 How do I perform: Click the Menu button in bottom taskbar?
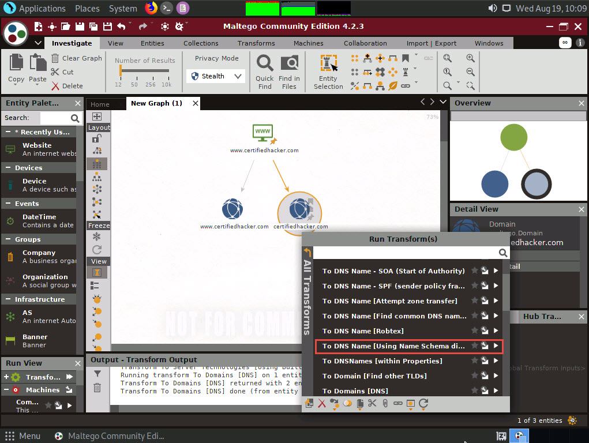(x=22, y=436)
